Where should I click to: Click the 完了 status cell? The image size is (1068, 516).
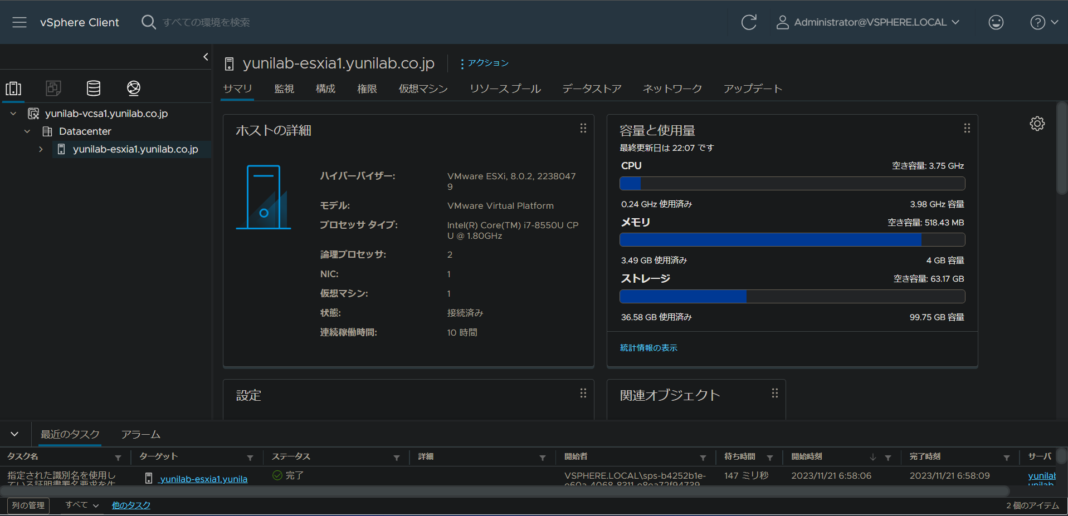click(288, 475)
